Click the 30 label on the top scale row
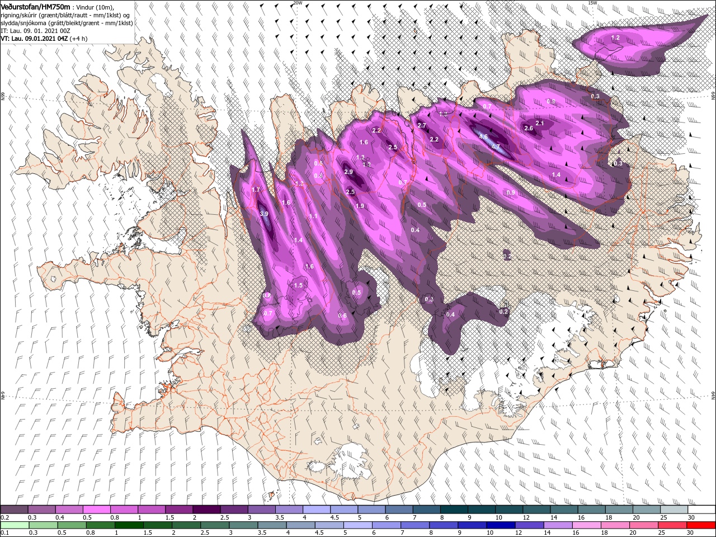This screenshot has height=537, width=716. click(691, 517)
